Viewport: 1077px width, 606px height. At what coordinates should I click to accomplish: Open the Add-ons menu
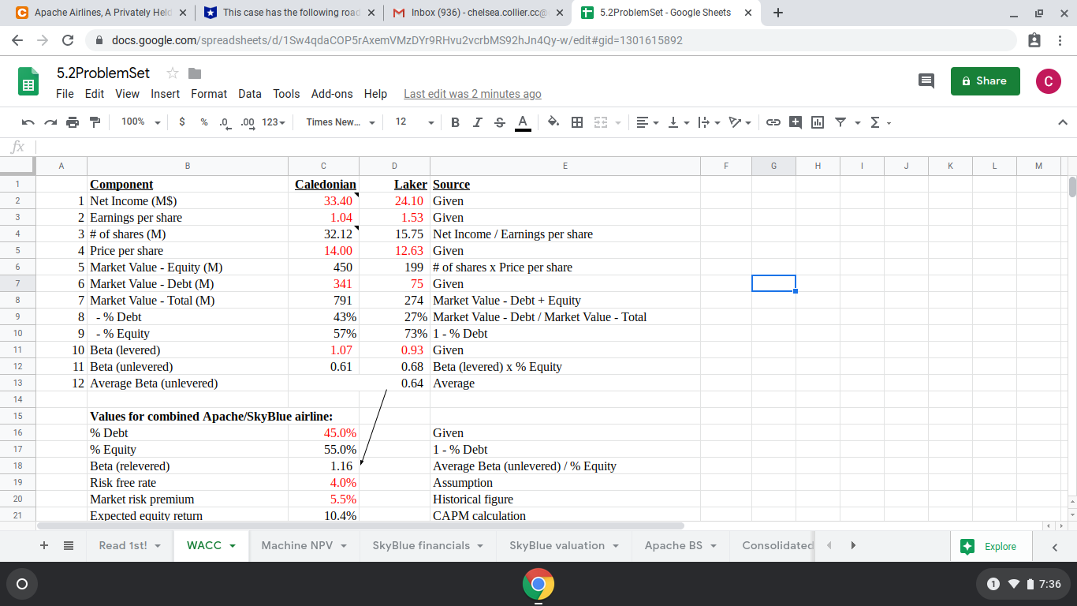point(332,94)
